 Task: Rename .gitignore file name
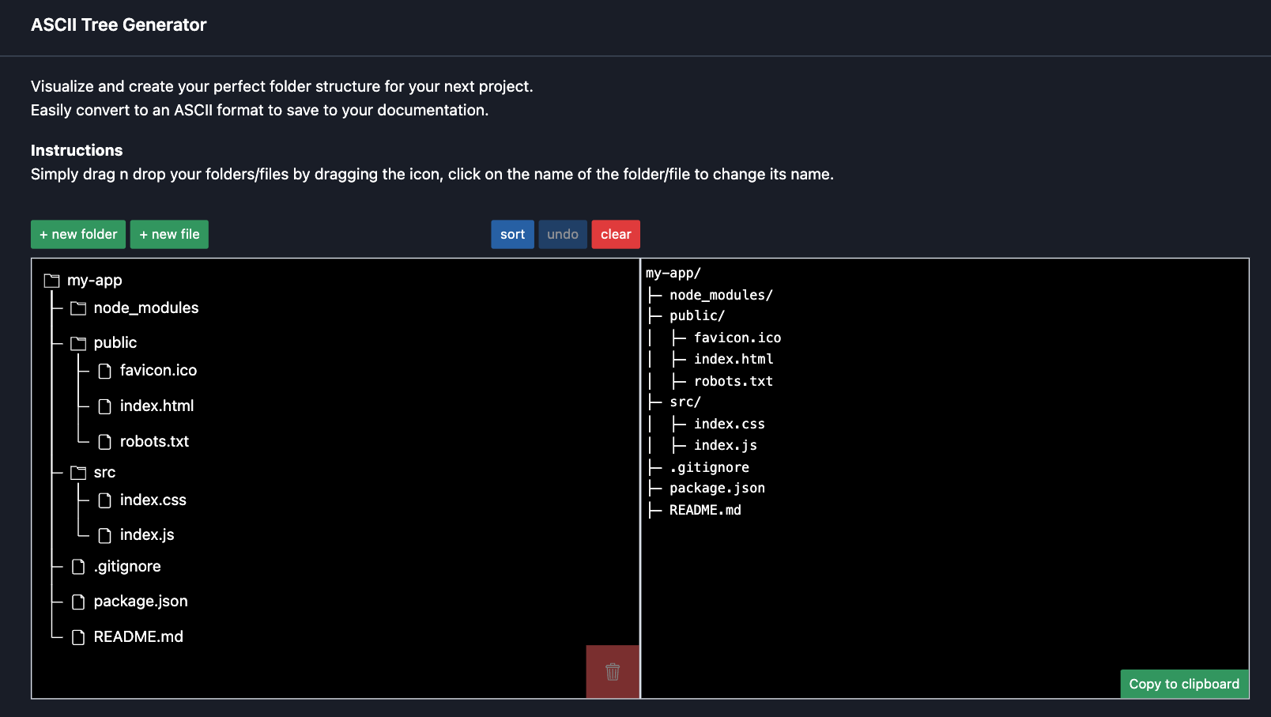click(x=127, y=566)
